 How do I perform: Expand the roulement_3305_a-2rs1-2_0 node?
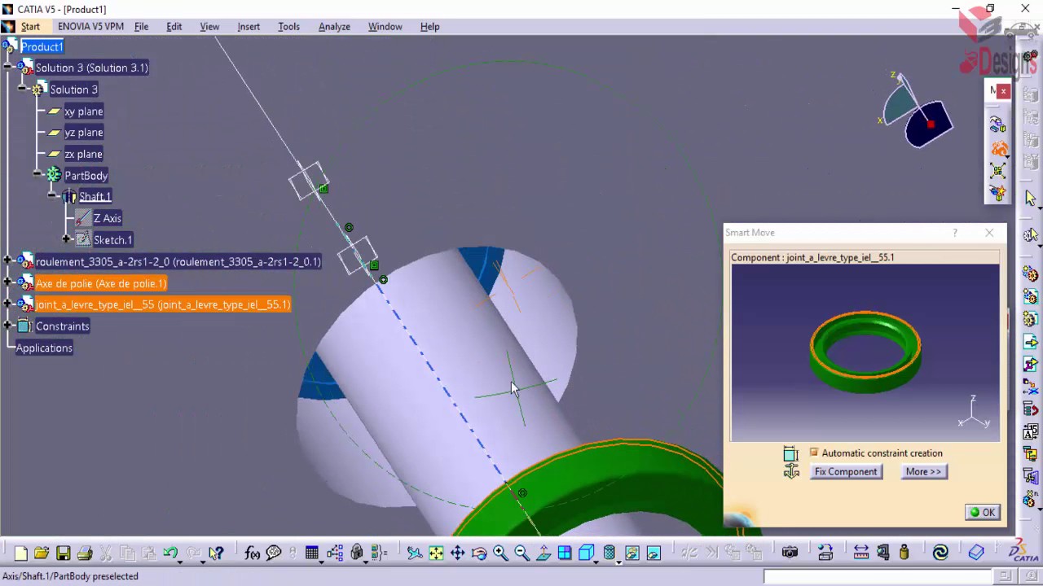pos(7,261)
